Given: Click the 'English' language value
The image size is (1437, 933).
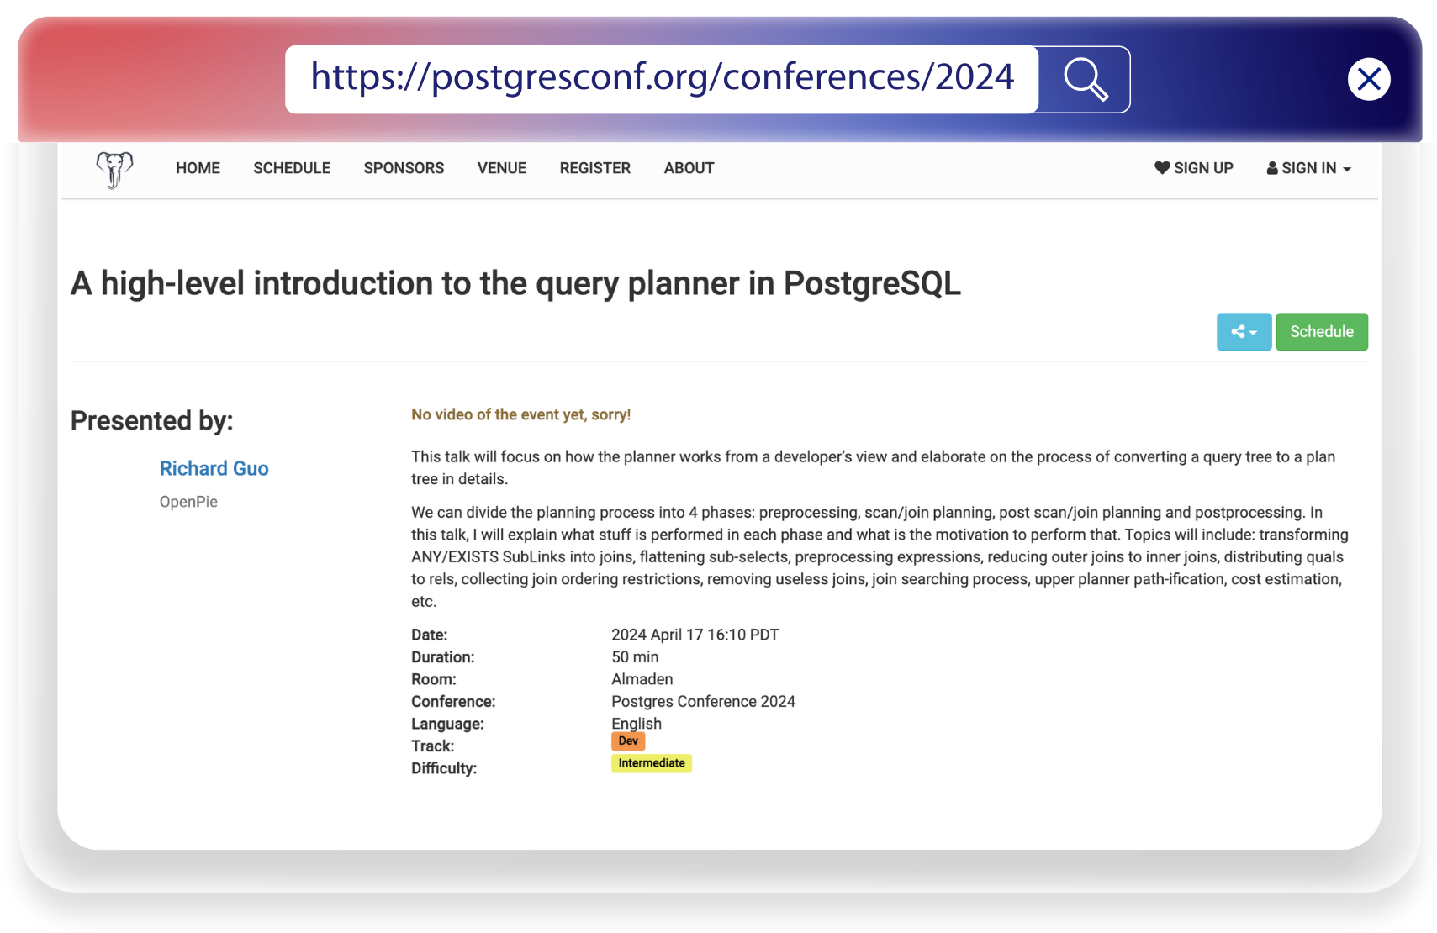Looking at the screenshot, I should click(x=636, y=724).
